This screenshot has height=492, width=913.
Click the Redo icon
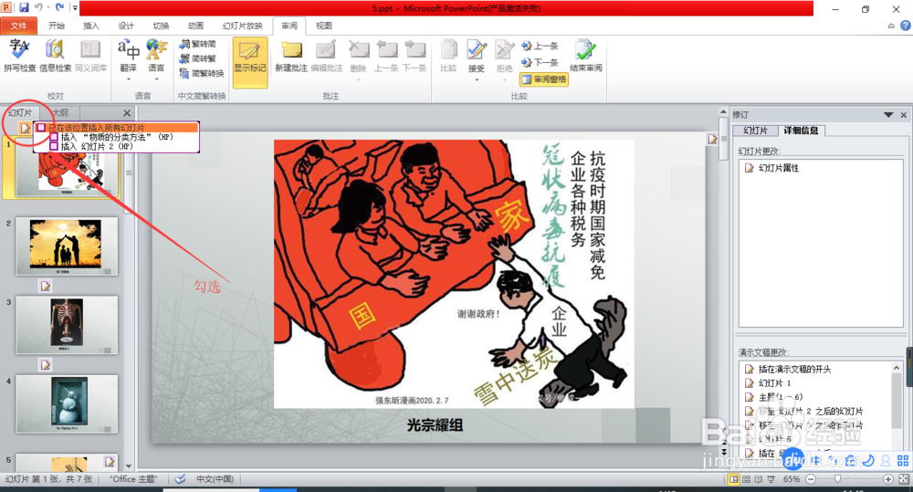tap(60, 8)
